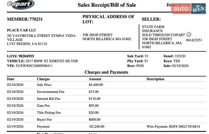Click member number 770231
Viewport: 209px width, 134px height.
[36, 19]
